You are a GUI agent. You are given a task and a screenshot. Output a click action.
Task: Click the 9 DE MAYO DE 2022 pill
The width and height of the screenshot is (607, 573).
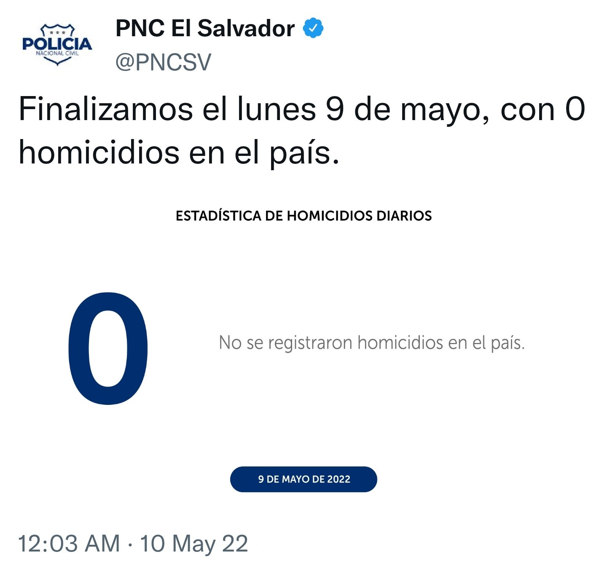point(303,479)
